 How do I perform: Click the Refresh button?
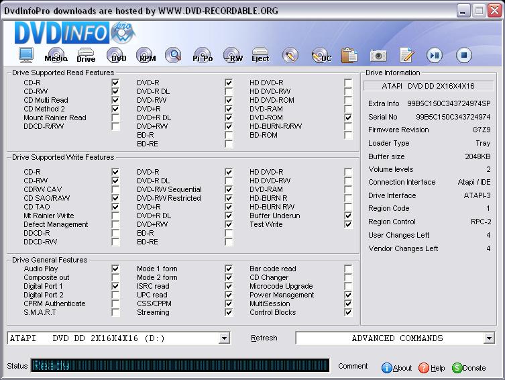[264, 338]
